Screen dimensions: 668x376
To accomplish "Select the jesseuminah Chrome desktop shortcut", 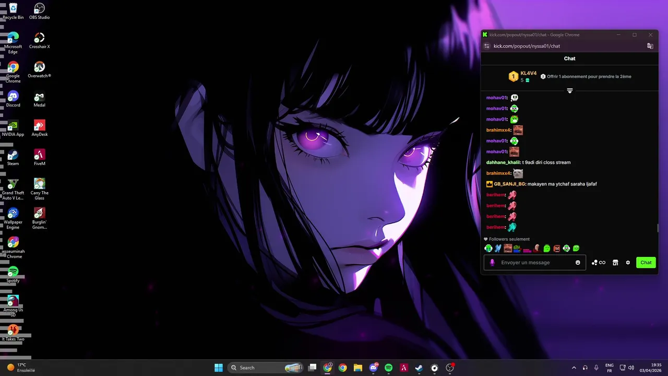I will tap(13, 248).
